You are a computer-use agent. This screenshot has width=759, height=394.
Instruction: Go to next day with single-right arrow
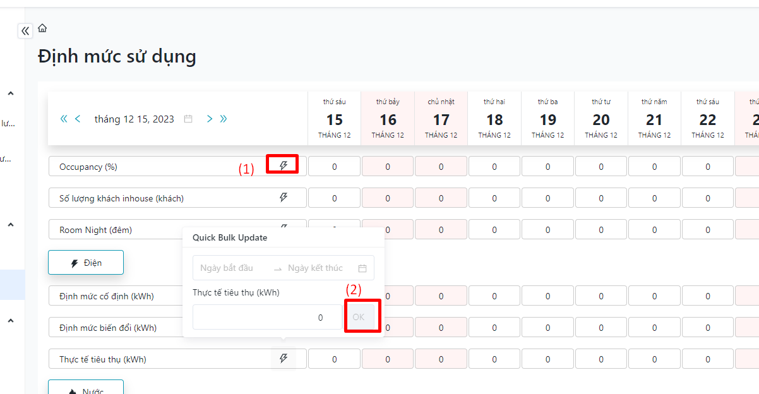click(x=210, y=119)
